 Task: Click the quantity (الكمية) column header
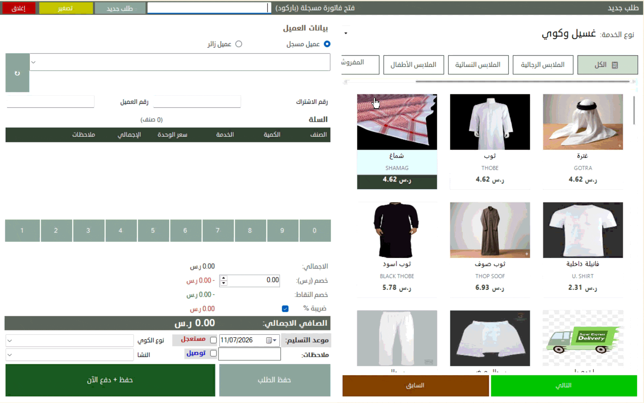tap(272, 135)
